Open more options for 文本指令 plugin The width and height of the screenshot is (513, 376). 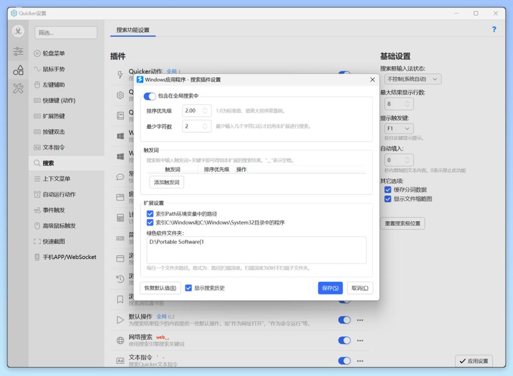point(360,361)
